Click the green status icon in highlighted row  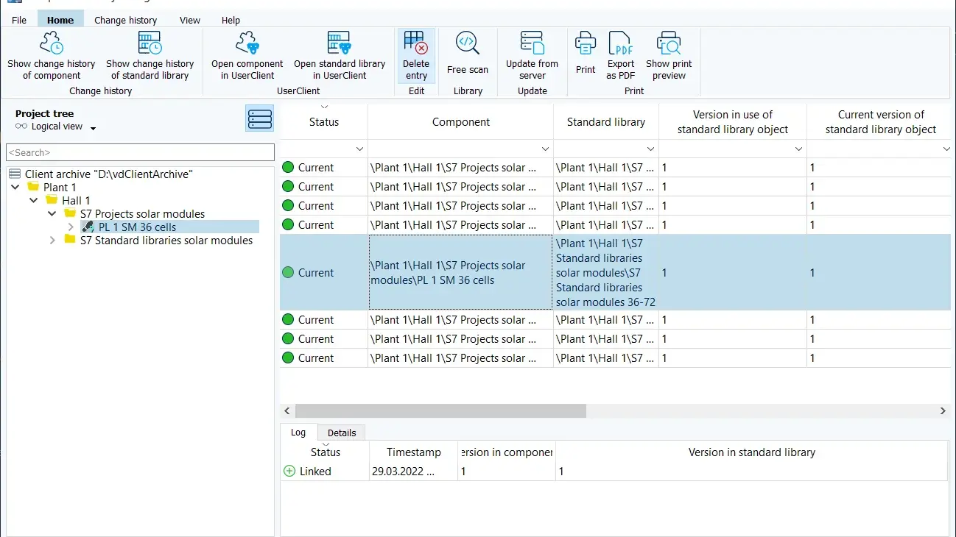tap(288, 273)
